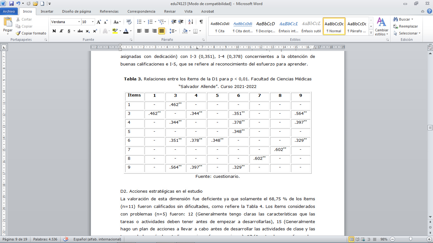The height and width of the screenshot is (243, 433).
Task: Switch to the Referencias ribbon tab
Action: [x=109, y=11]
